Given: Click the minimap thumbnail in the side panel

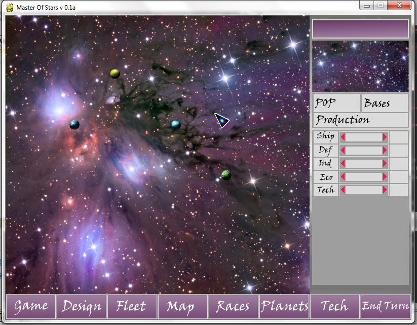Looking at the screenshot, I should 360,66.
